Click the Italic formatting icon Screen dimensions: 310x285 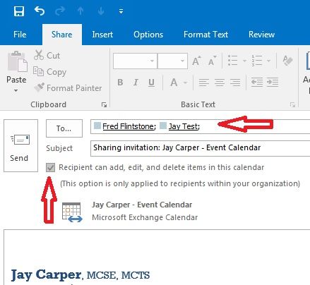tap(136, 83)
